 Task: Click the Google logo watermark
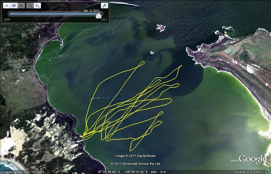[x=252, y=159]
